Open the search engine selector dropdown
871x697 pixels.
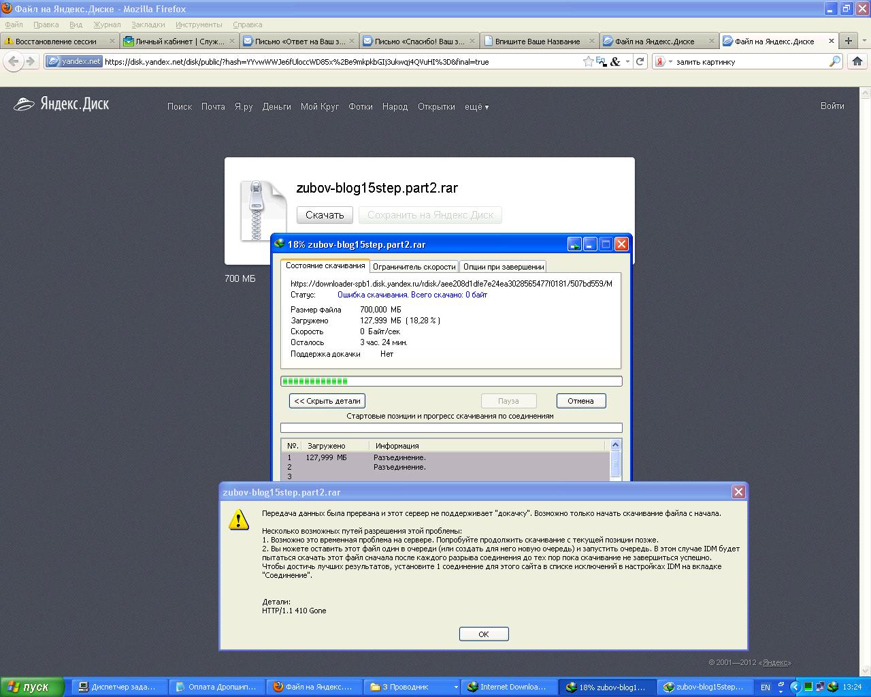point(670,61)
